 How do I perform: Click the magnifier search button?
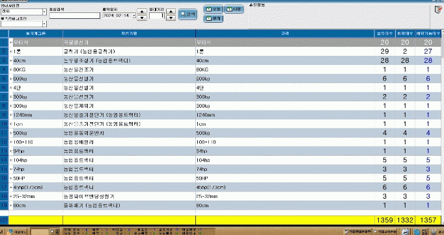(x=187, y=14)
